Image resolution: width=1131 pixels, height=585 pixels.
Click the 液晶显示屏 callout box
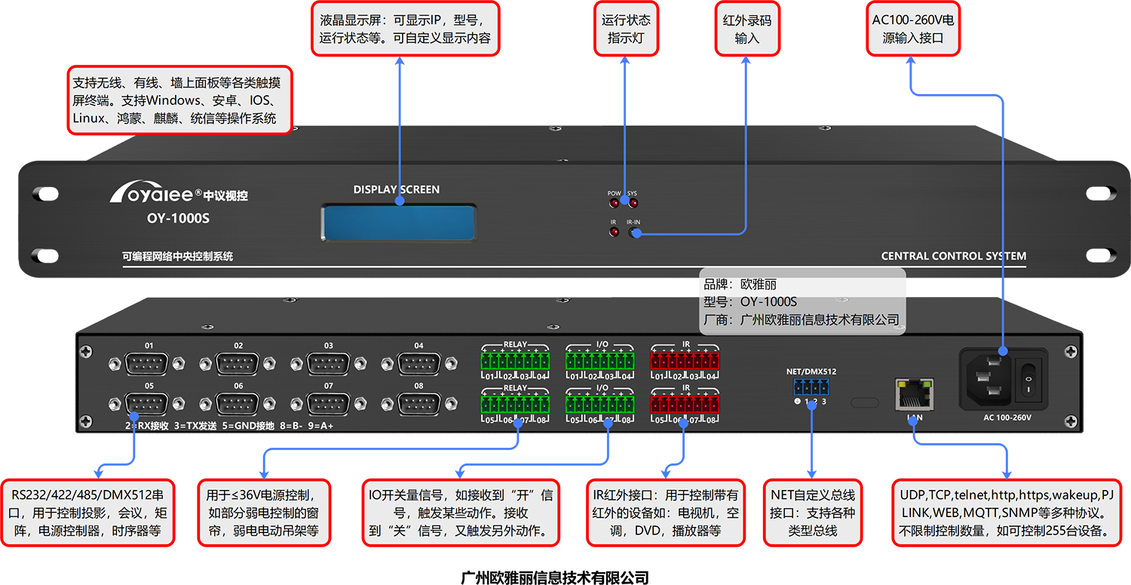tap(404, 29)
